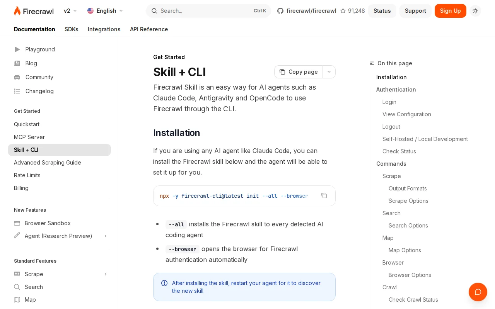The height and width of the screenshot is (309, 495).
Task: Open the Status page
Action: click(382, 11)
